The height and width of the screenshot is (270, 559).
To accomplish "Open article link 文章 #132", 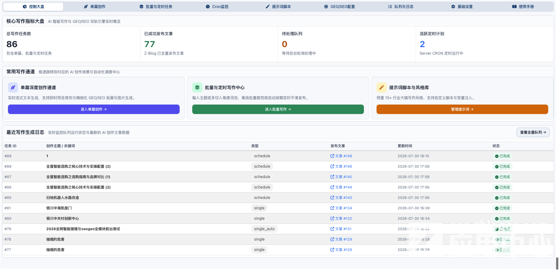I will click(x=341, y=219).
